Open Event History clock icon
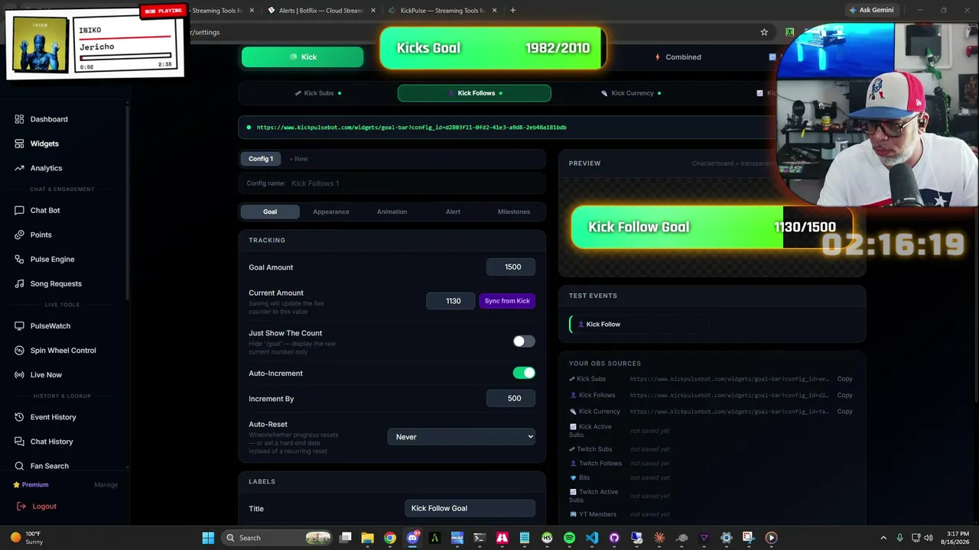 tap(19, 417)
